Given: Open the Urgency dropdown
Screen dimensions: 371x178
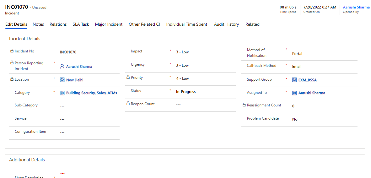Looking at the screenshot, I should 182,65.
